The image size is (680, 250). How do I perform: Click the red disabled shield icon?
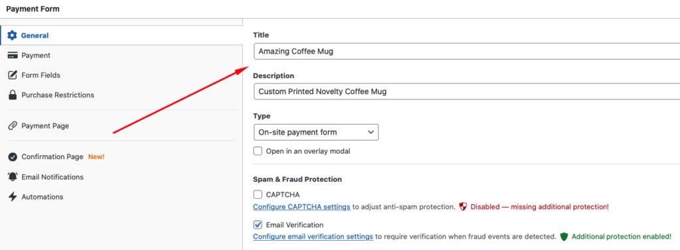463,207
